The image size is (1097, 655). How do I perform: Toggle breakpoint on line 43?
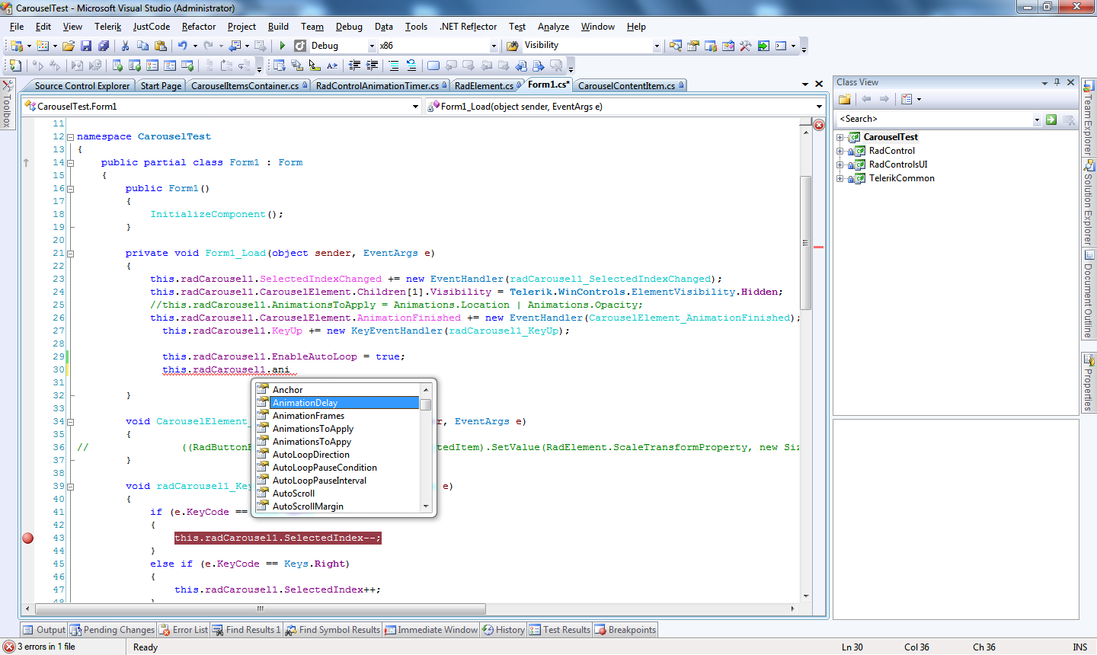point(28,538)
